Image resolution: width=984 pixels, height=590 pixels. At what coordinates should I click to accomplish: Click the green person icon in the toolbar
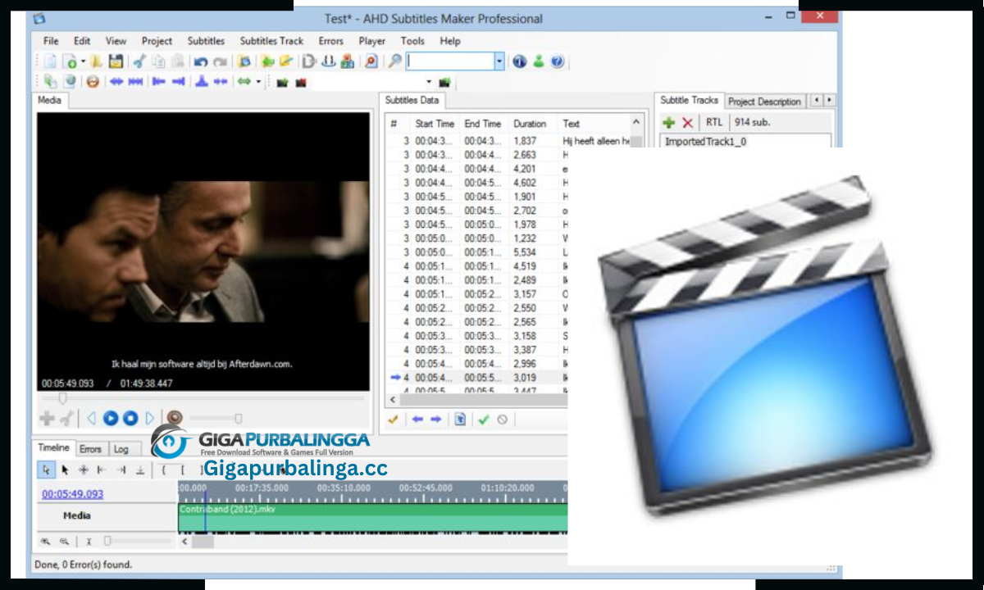[x=539, y=61]
